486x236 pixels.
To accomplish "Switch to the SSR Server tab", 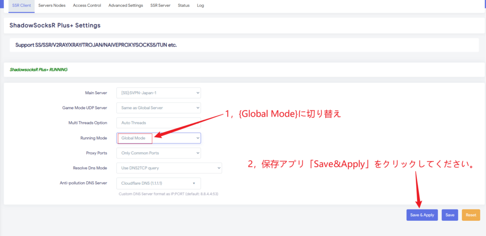I will pos(161,5).
